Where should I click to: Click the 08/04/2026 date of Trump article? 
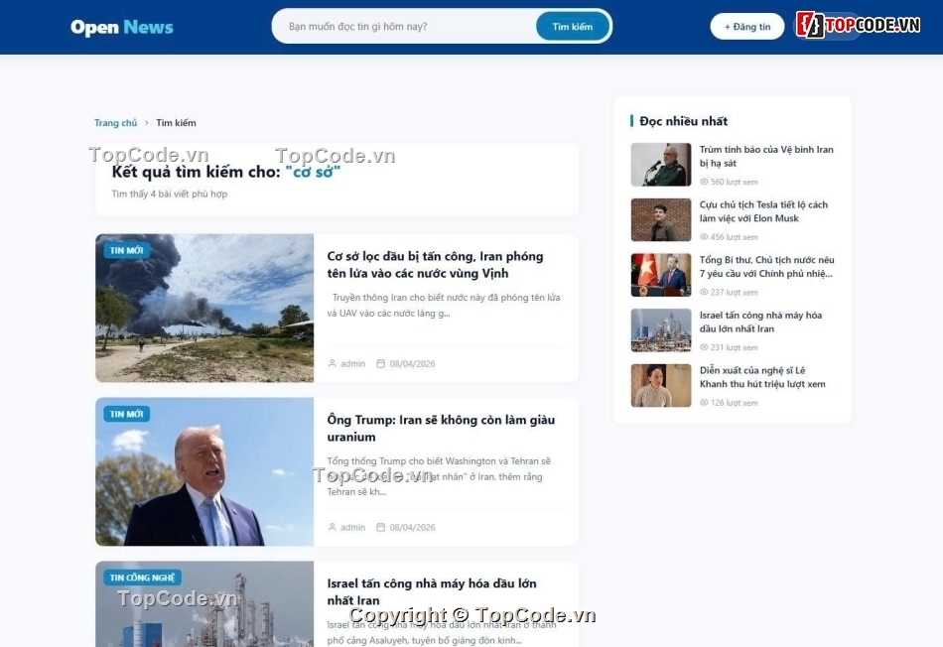pos(413,527)
